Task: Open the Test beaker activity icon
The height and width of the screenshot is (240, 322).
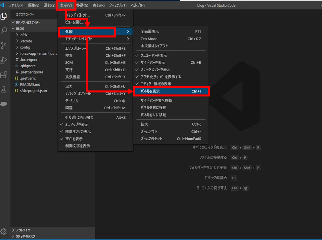Action: tap(4, 90)
